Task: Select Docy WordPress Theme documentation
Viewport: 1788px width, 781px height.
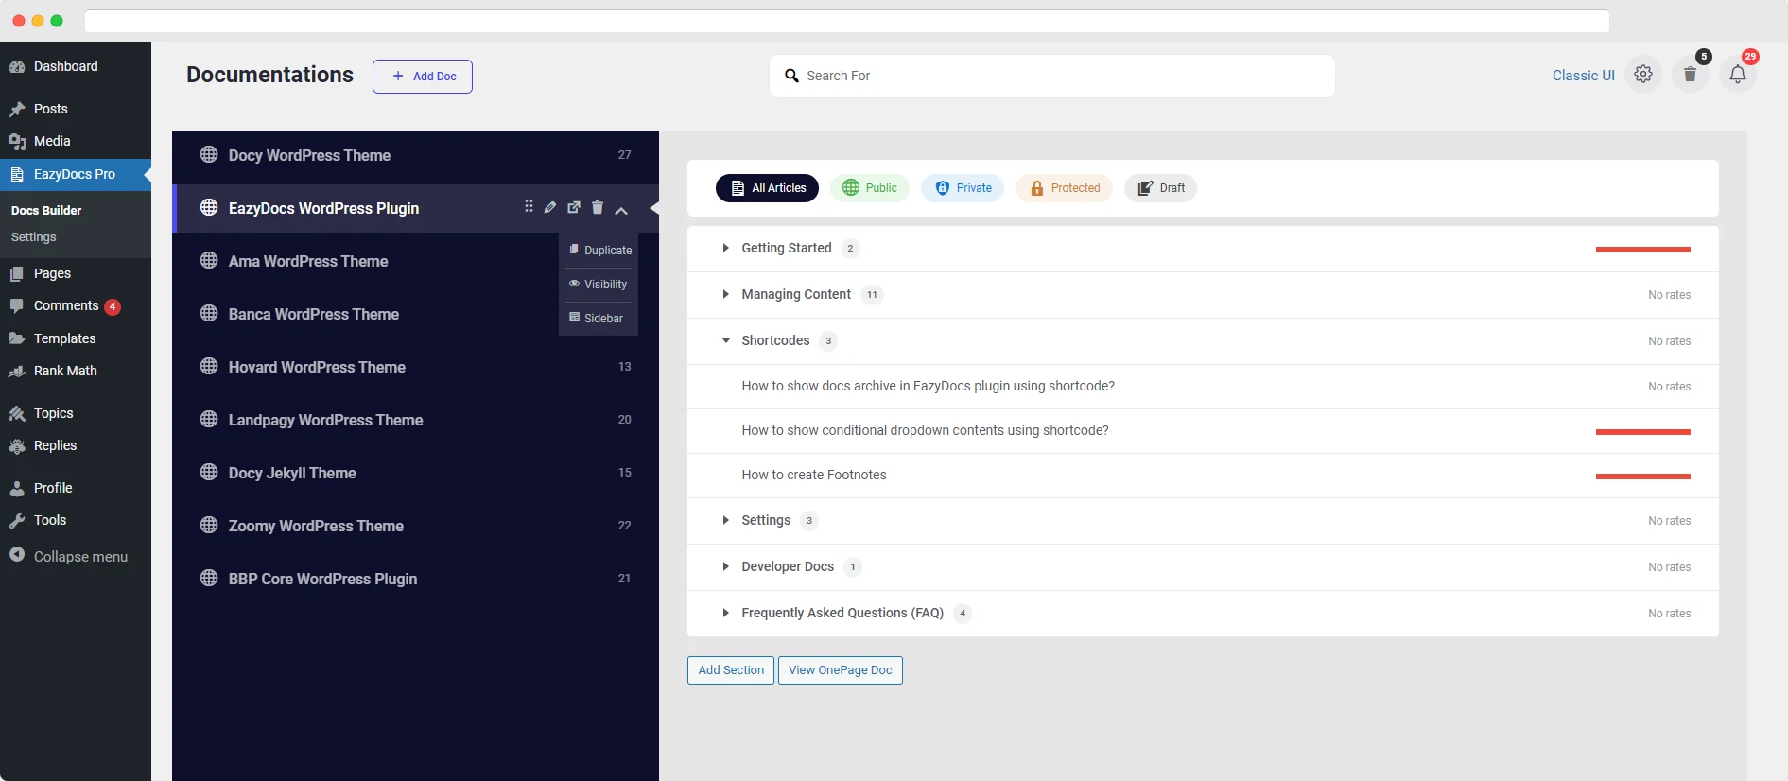Action: tap(415, 155)
